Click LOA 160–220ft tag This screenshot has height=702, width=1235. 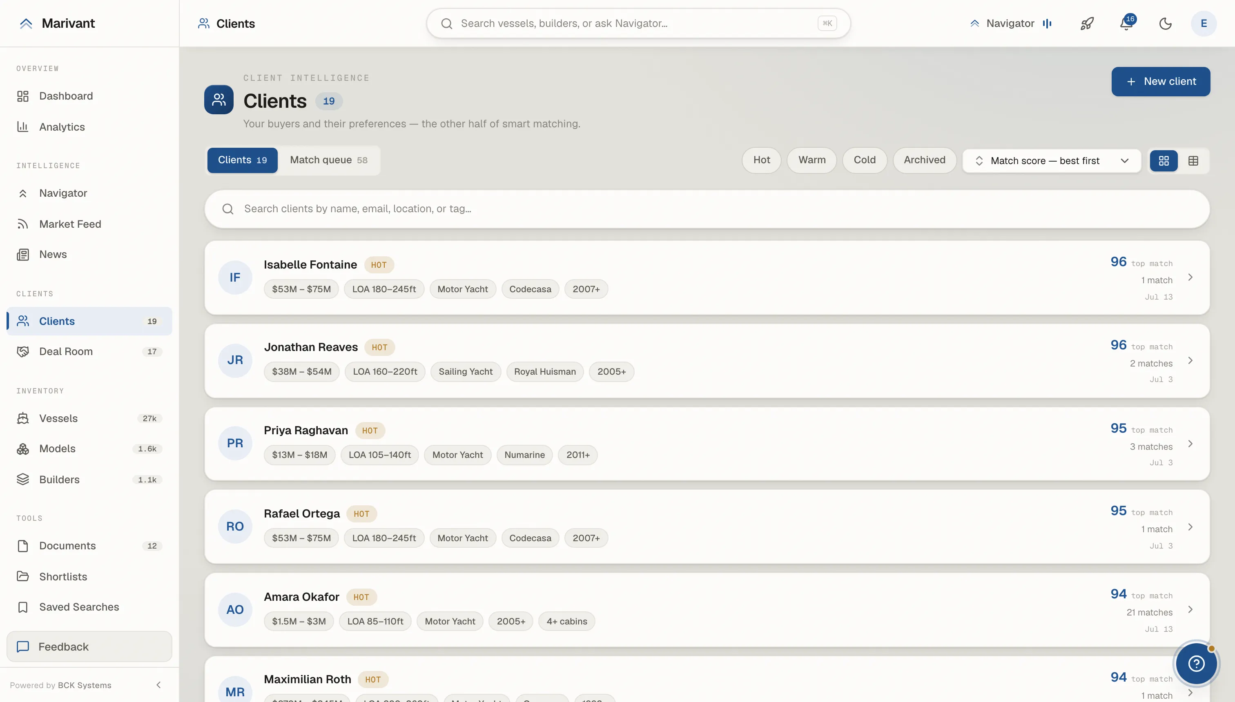(x=385, y=372)
